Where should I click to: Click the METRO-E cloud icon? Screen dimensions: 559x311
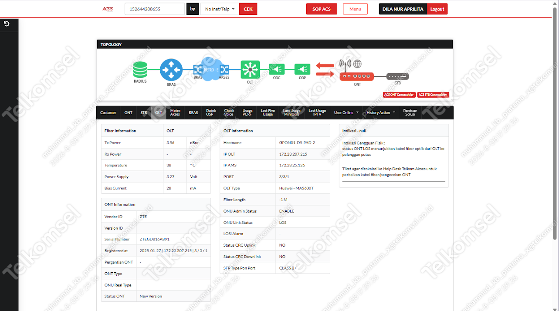click(x=211, y=69)
